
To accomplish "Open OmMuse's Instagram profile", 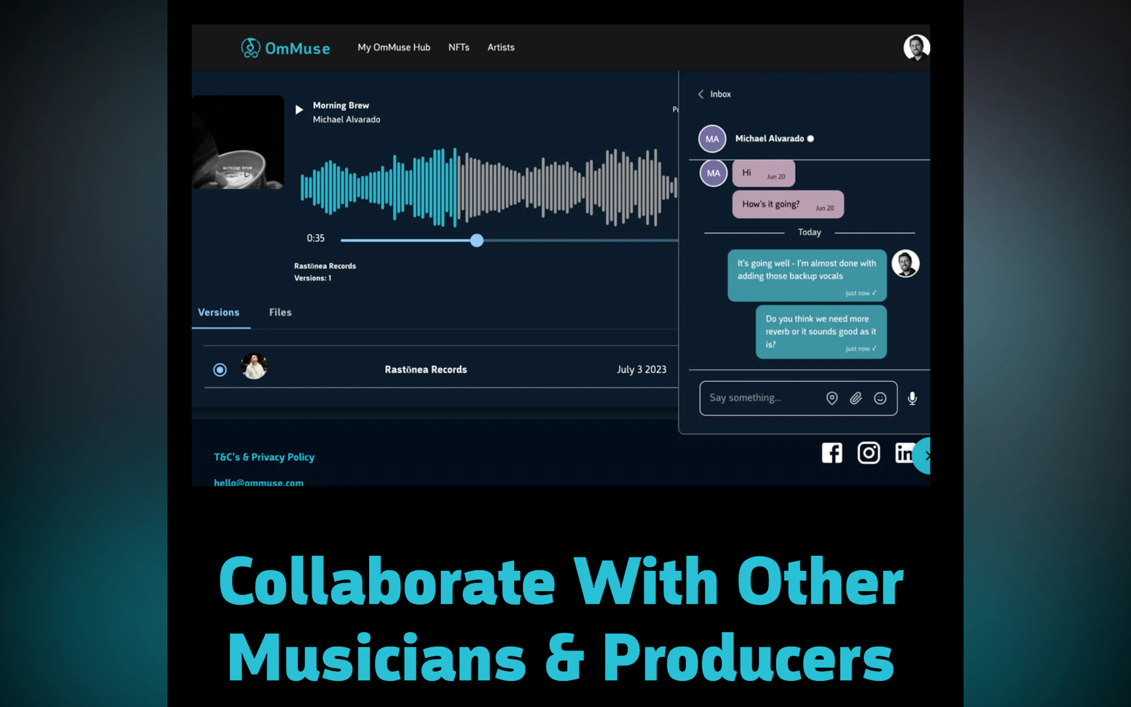I will [x=868, y=453].
